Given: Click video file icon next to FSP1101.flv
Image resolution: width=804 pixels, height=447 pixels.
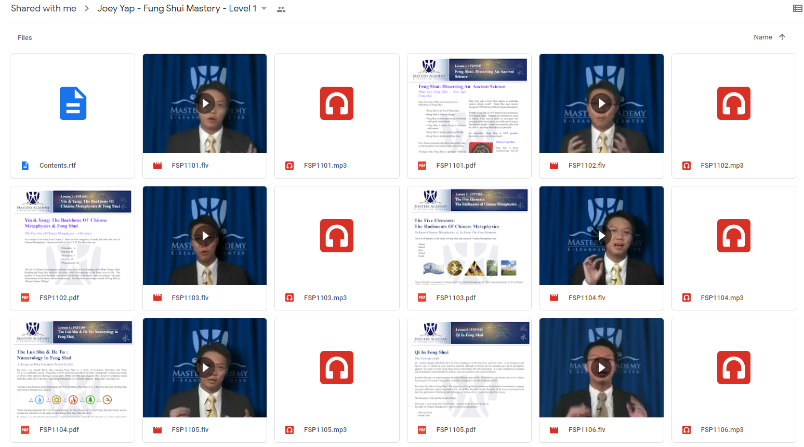Looking at the screenshot, I should 157,166.
